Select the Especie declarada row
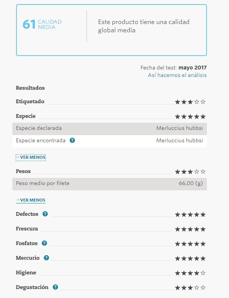 (109, 128)
